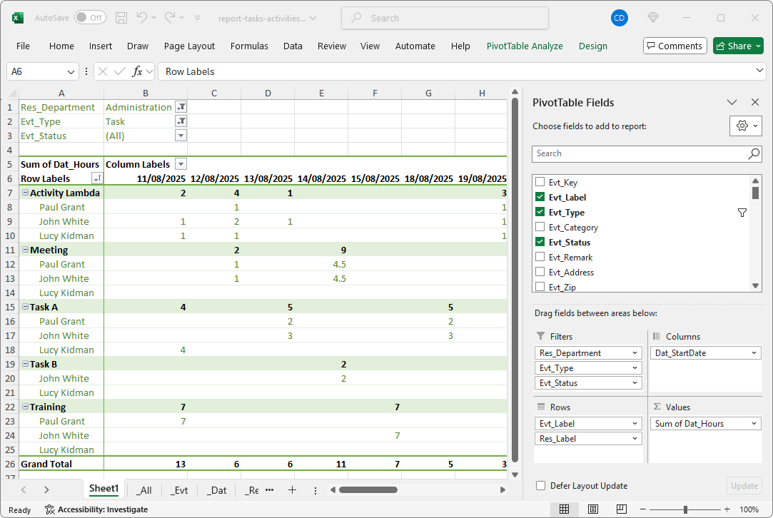Click the filter icon on Evt_Type field
This screenshot has height=518, width=773.
click(x=742, y=212)
